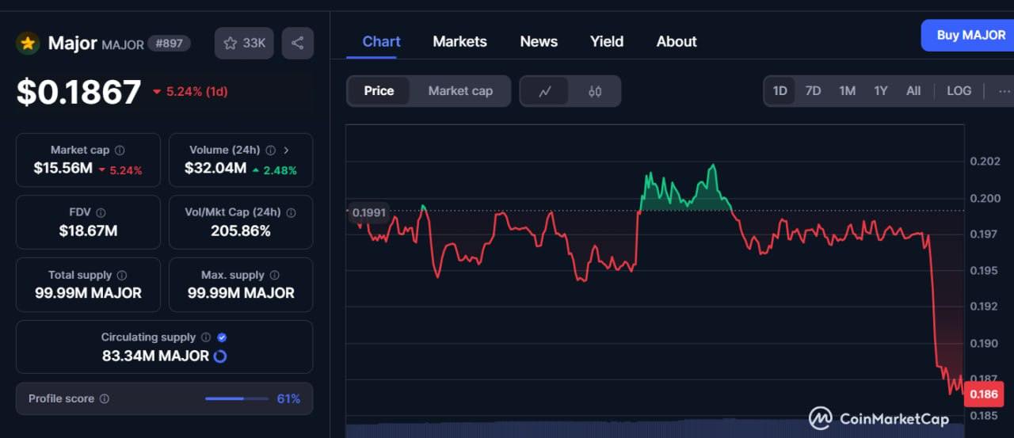Switch to the Yield tab

coord(607,42)
